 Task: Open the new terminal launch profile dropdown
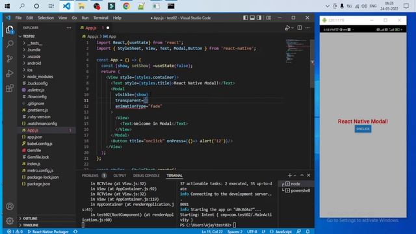tap(294, 175)
